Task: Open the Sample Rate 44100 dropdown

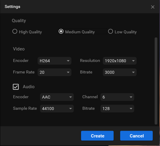Action: (x=57, y=109)
